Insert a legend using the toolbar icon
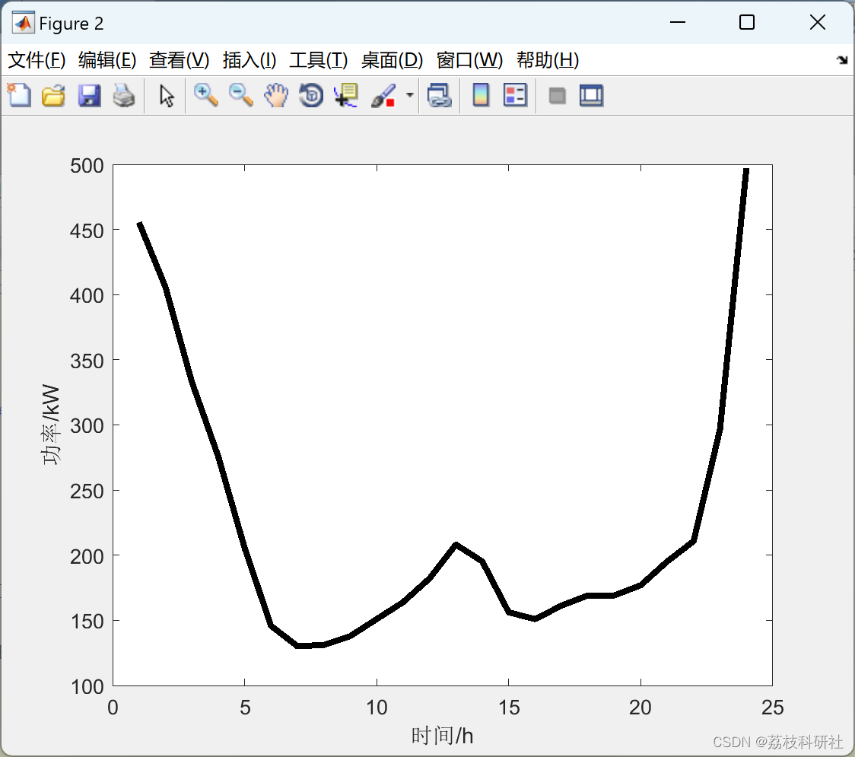The image size is (855, 757). point(515,95)
